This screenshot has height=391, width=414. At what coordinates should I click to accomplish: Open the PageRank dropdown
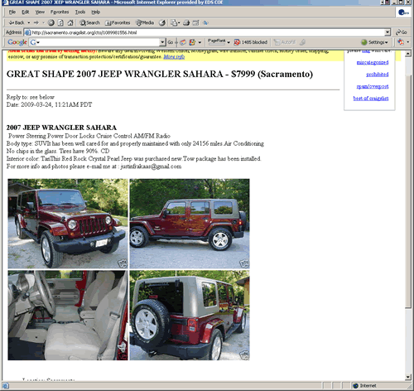click(219, 42)
